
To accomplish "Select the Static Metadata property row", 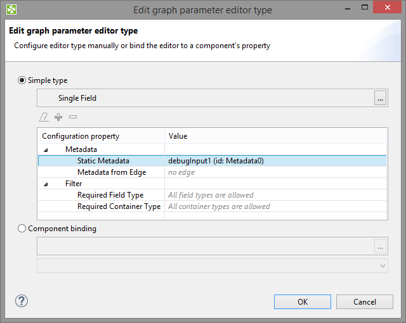I will tap(103, 161).
